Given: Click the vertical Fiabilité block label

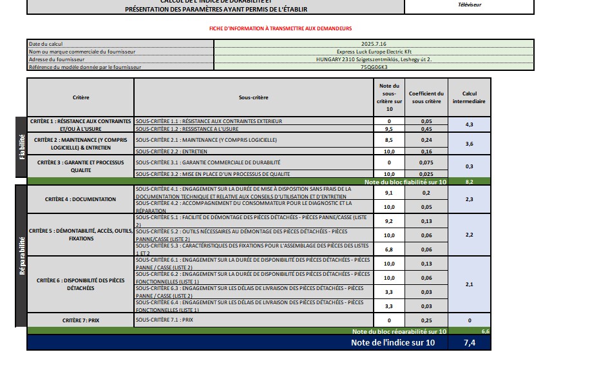Looking at the screenshot, I should (21, 147).
